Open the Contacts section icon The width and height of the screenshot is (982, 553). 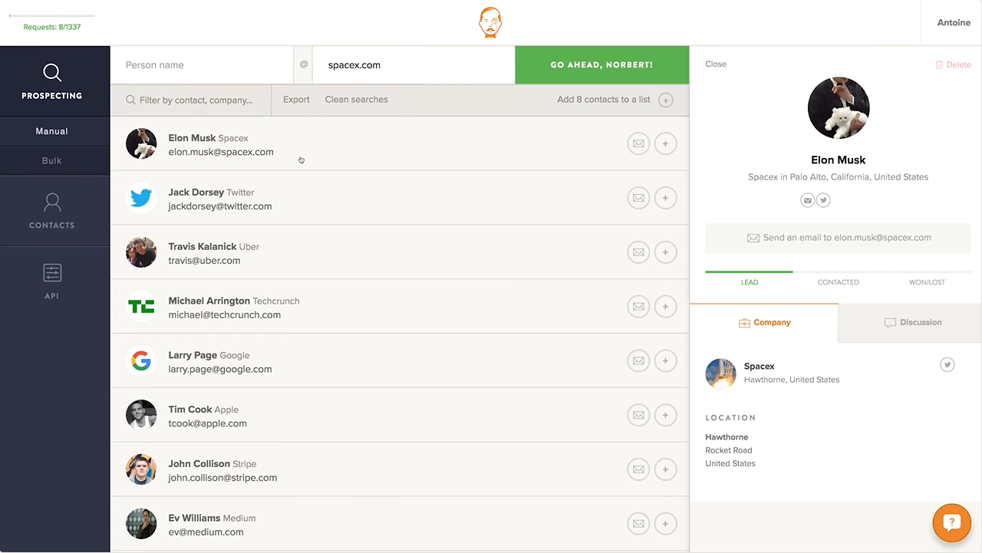(x=52, y=202)
